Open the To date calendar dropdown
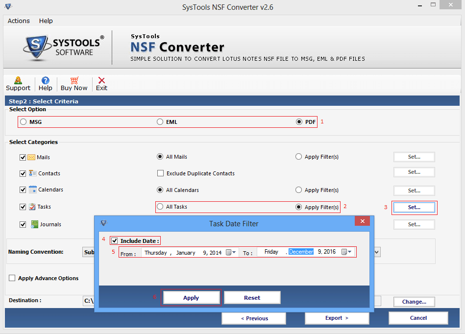This screenshot has width=465, height=334. click(x=346, y=252)
